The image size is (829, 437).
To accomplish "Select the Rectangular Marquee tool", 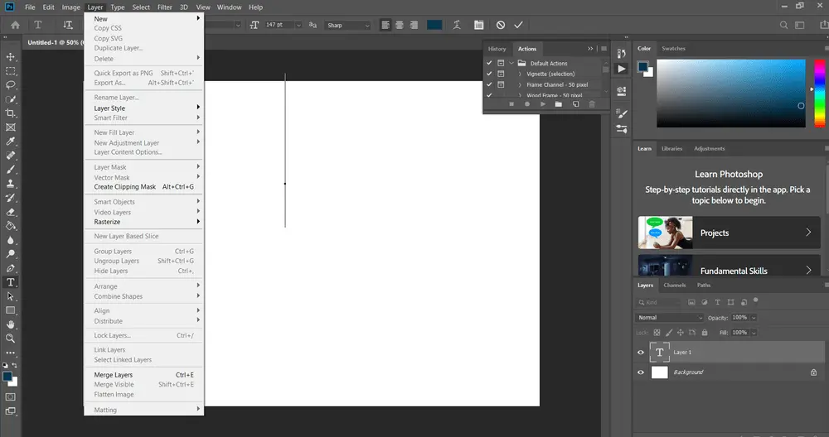I will pyautogui.click(x=11, y=70).
